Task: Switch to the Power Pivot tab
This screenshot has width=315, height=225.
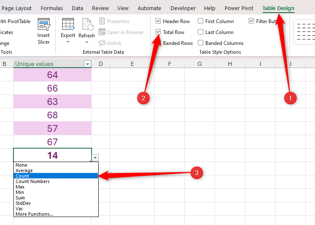Action: 239,8
